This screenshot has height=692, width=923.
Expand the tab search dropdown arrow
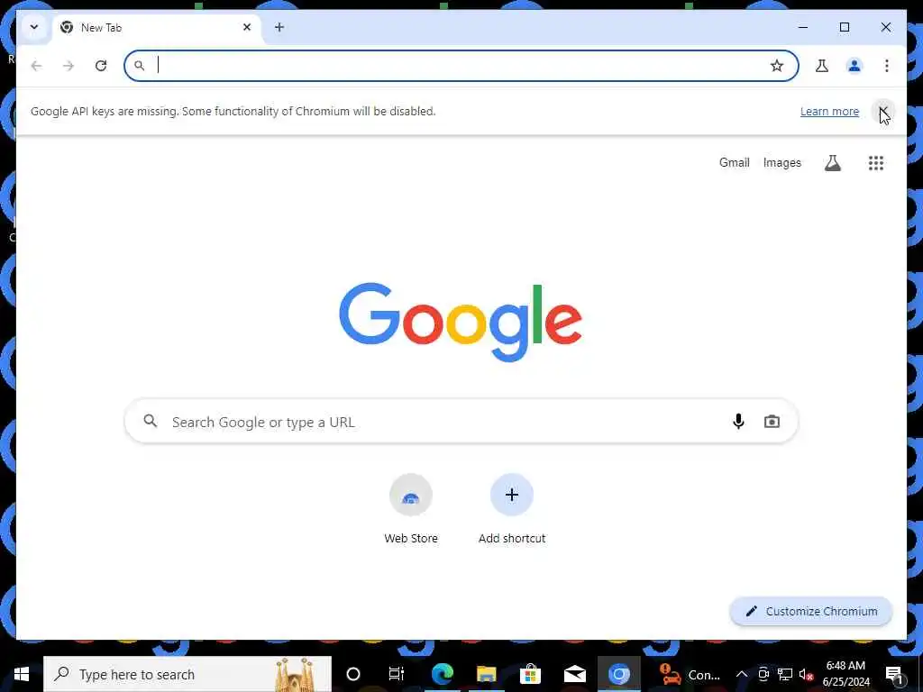click(34, 27)
